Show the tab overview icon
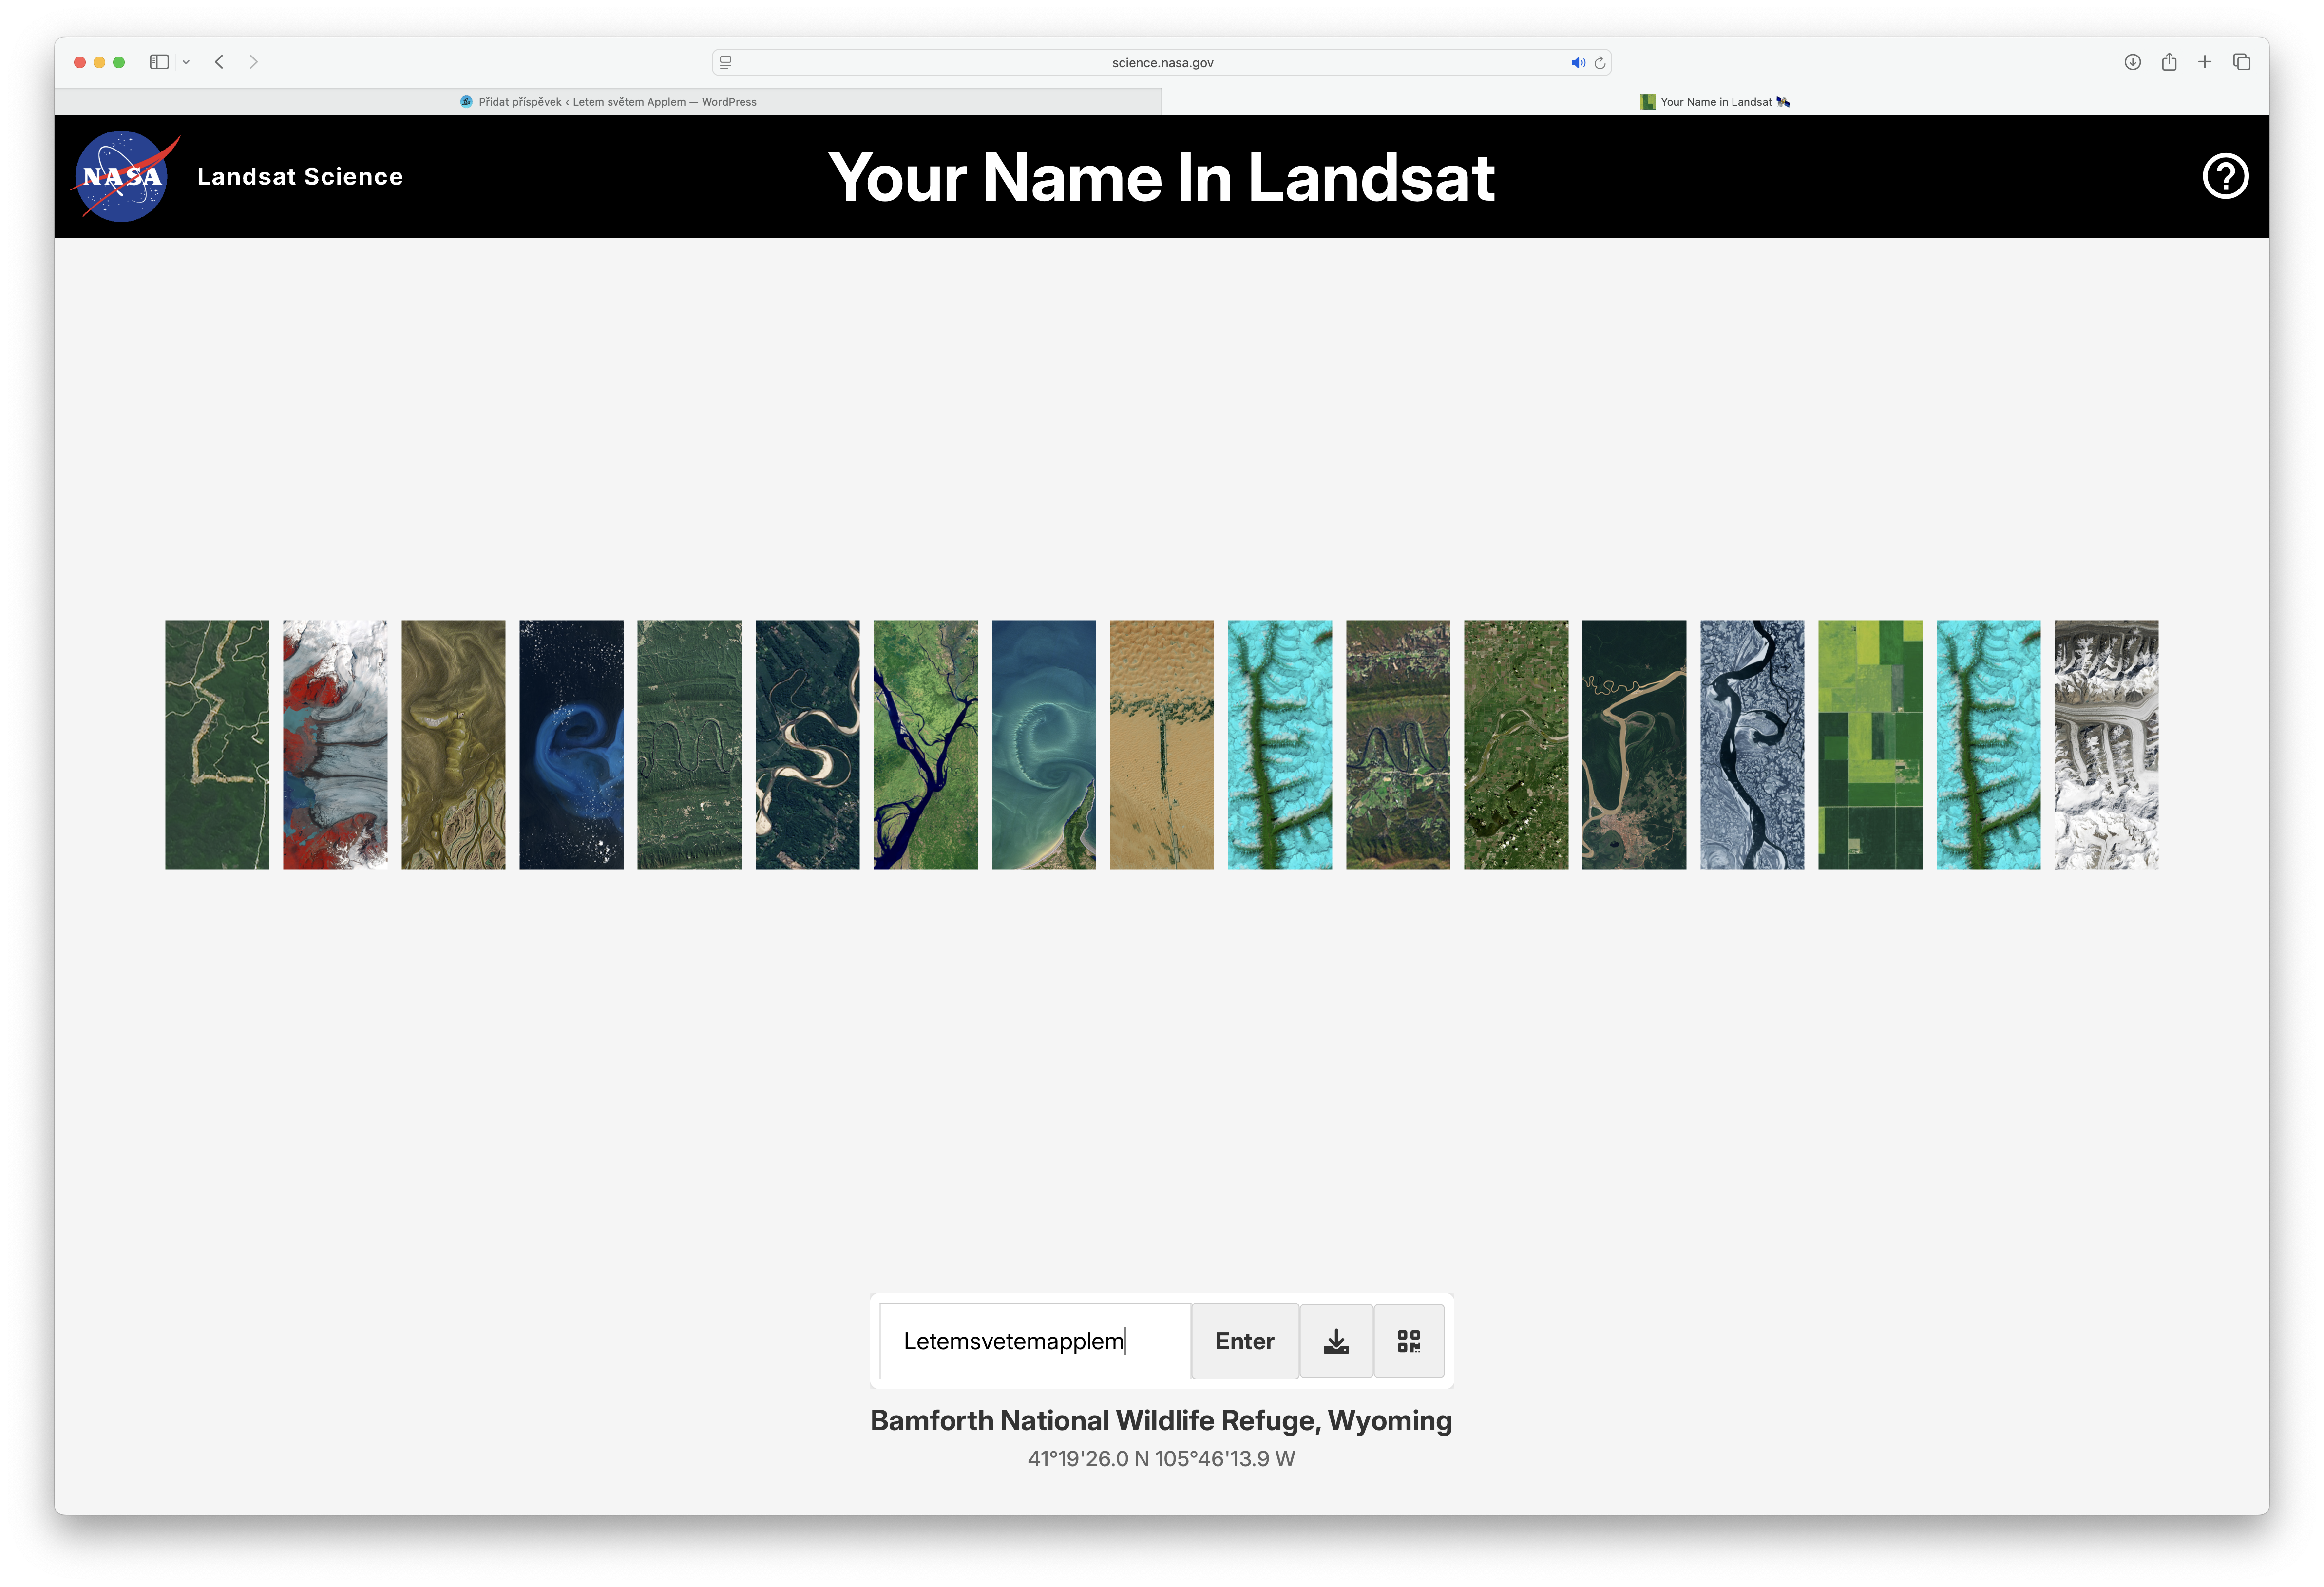 pyautogui.click(x=2242, y=62)
